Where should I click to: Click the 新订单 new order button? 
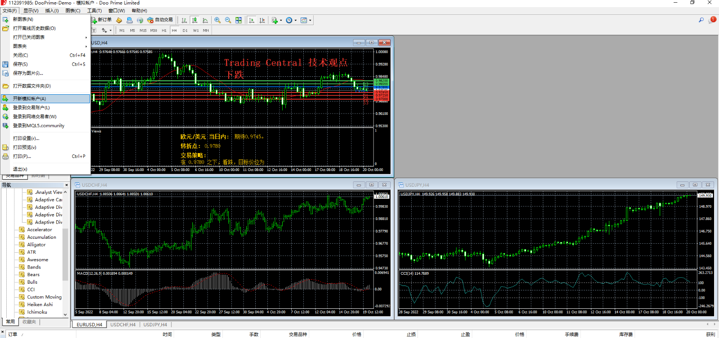[102, 20]
